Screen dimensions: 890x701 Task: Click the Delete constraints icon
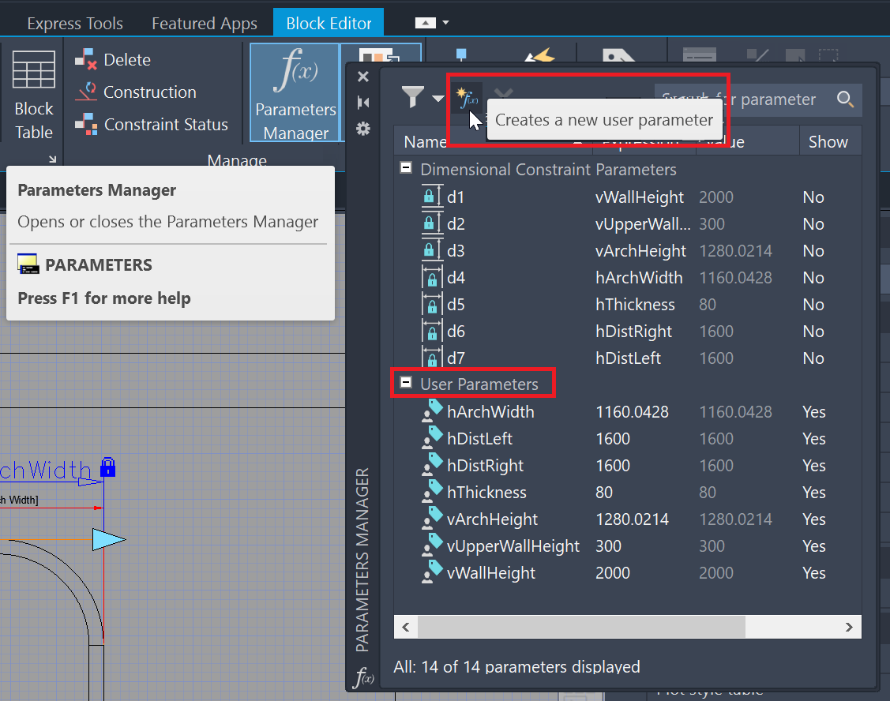pyautogui.click(x=86, y=59)
